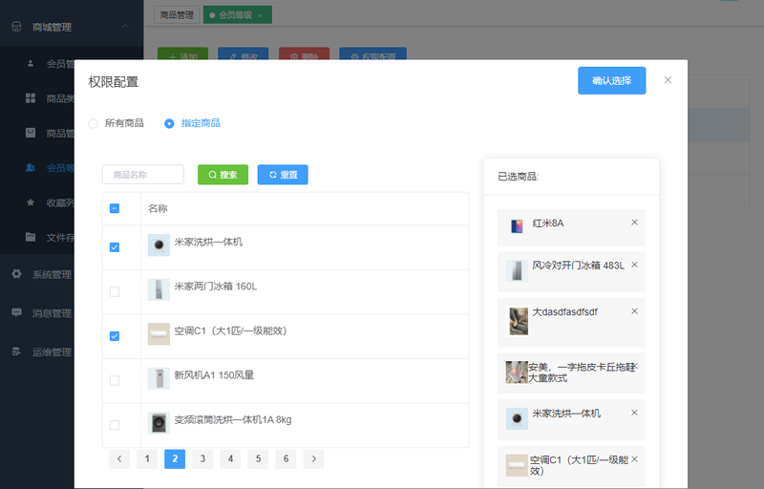Open pagination page 3

[x=202, y=458]
